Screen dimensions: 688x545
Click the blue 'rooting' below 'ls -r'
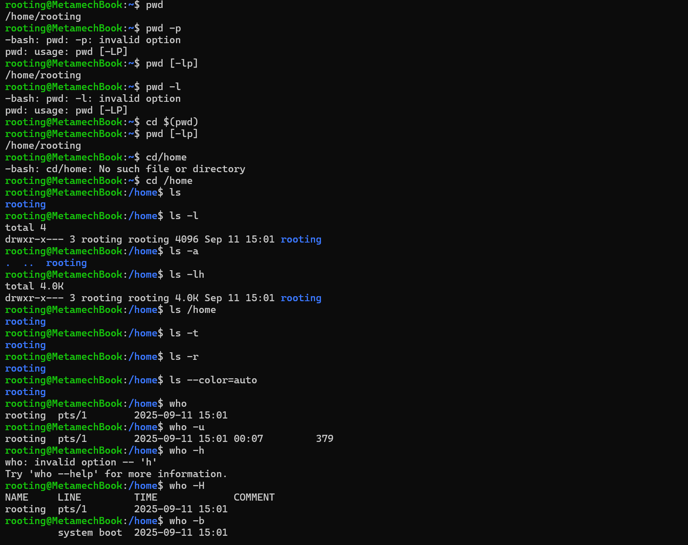coord(26,368)
